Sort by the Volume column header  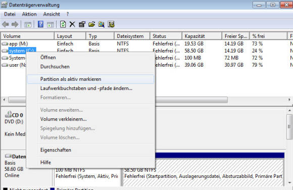coord(28,36)
